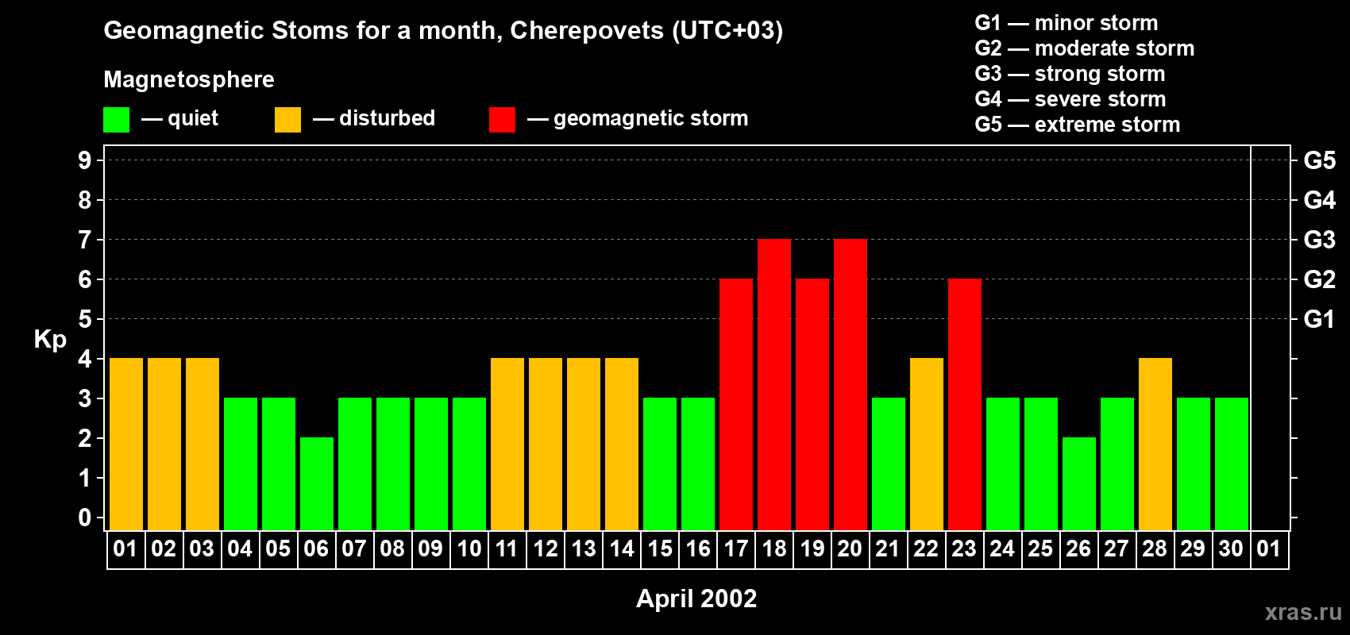
Task: Click the G5 label on right axis
Action: pyautogui.click(x=1319, y=160)
